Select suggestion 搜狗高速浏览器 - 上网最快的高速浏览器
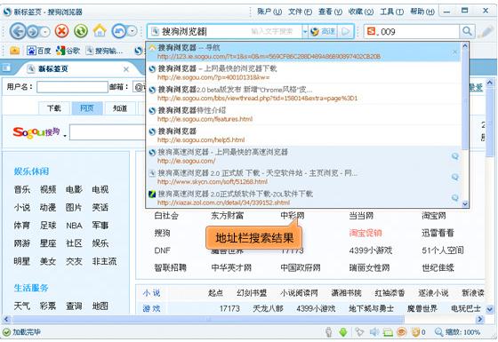The height and width of the screenshot is (342, 498). (303, 156)
